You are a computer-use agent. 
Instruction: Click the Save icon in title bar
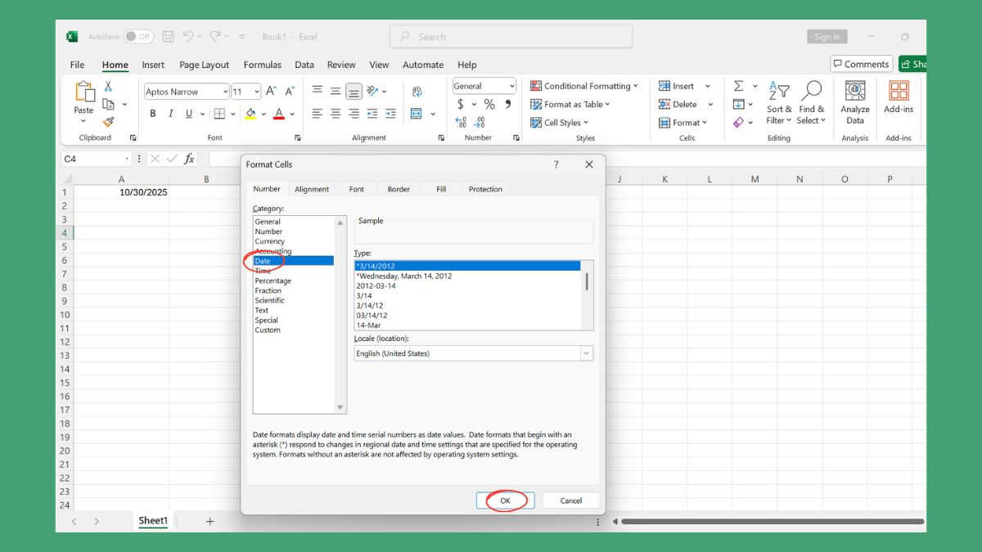pyautogui.click(x=168, y=37)
